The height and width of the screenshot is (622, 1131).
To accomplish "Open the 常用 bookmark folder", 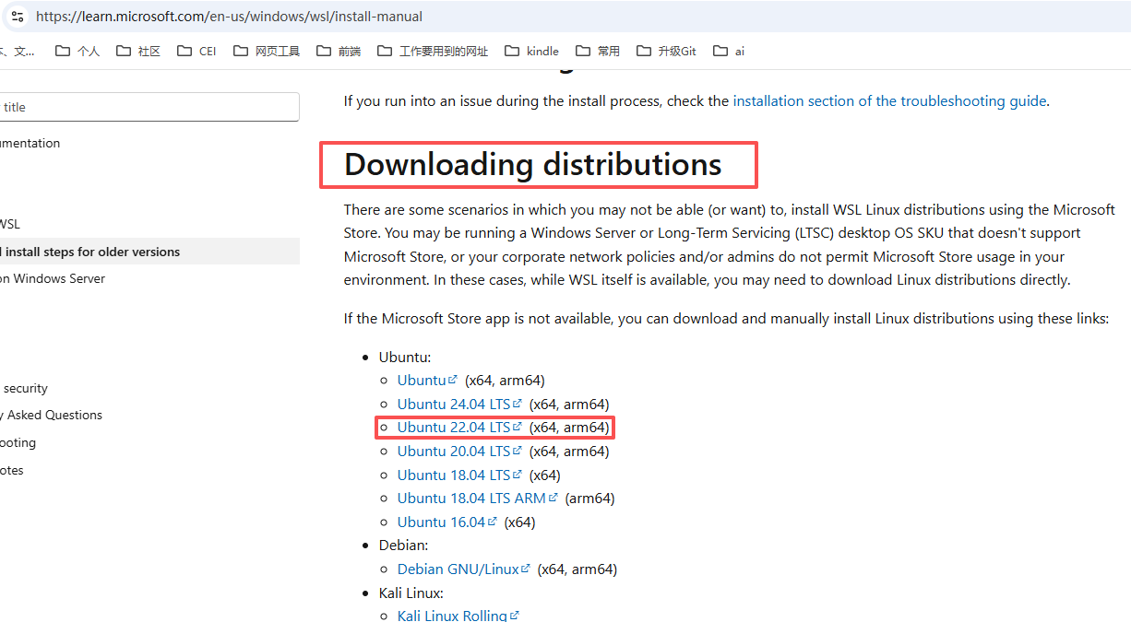I will coord(598,52).
